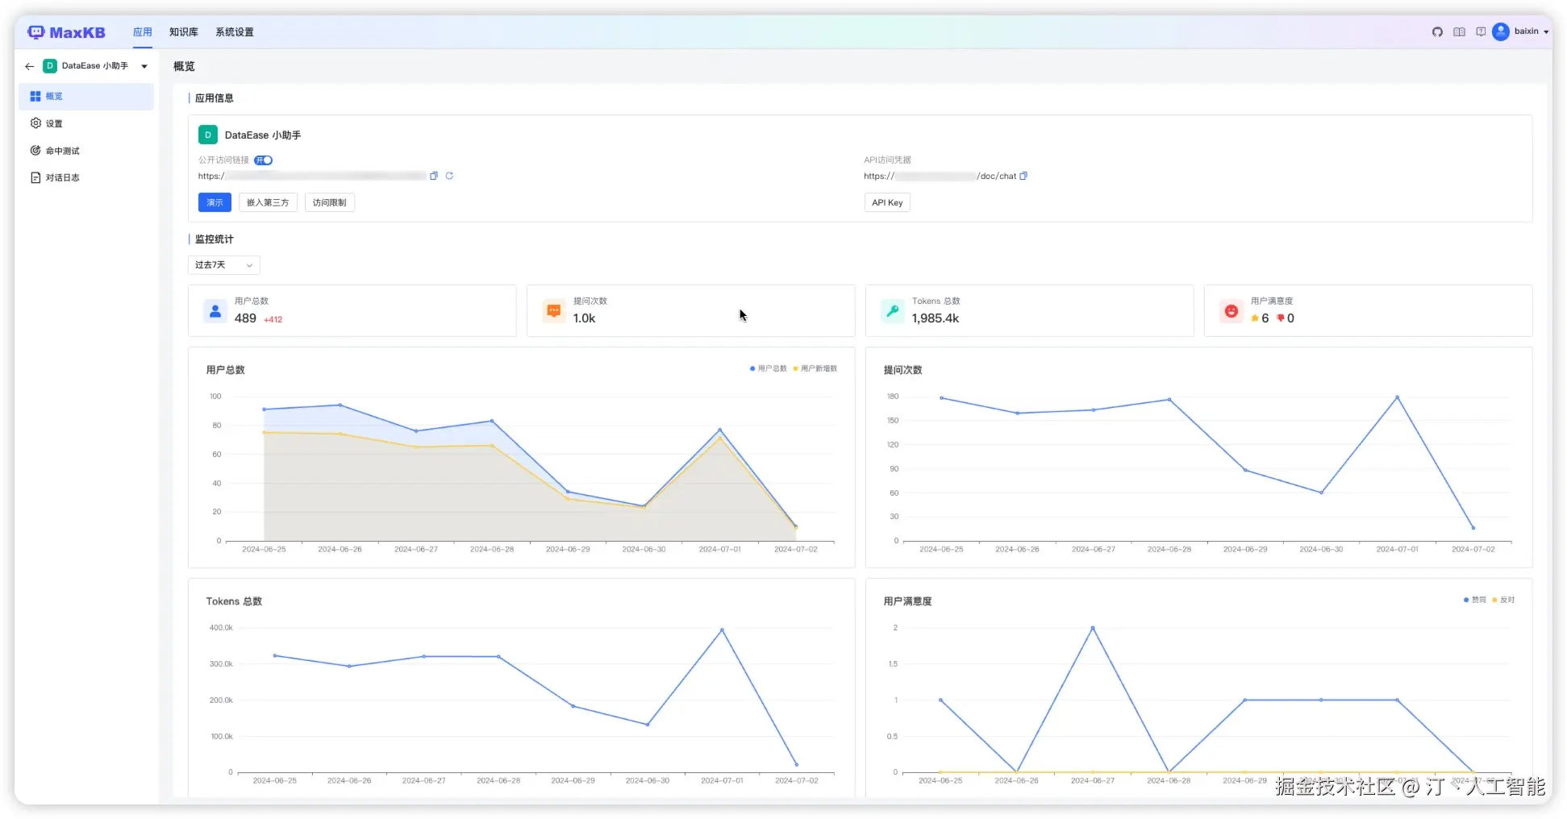Click the 监控统计 section heading
The image size is (1567, 819).
[215, 239]
